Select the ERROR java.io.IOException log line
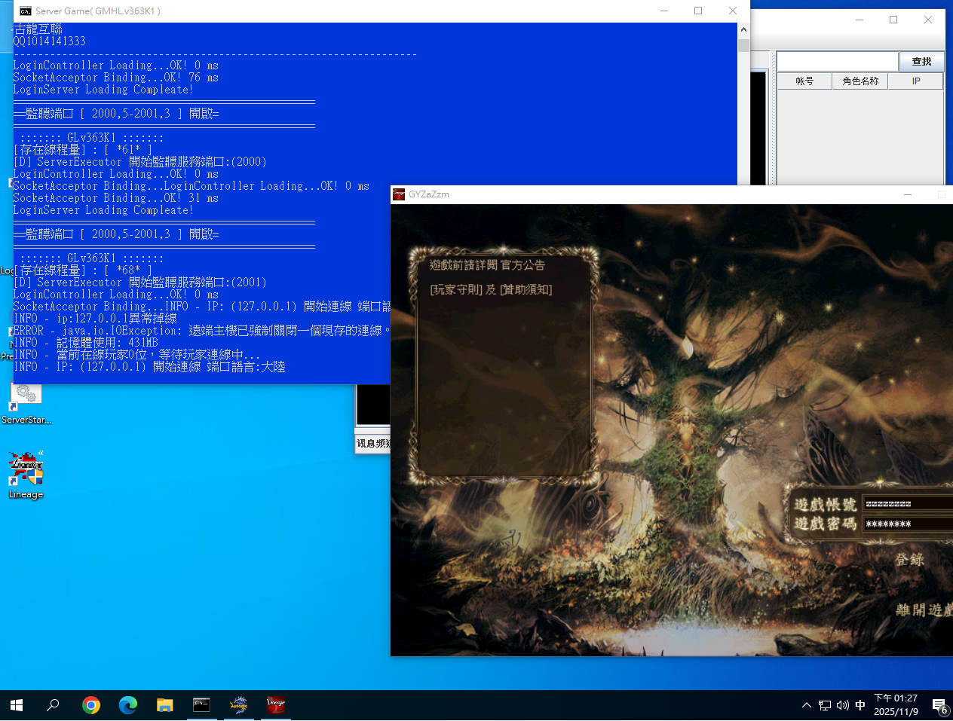953x721 pixels. (201, 331)
